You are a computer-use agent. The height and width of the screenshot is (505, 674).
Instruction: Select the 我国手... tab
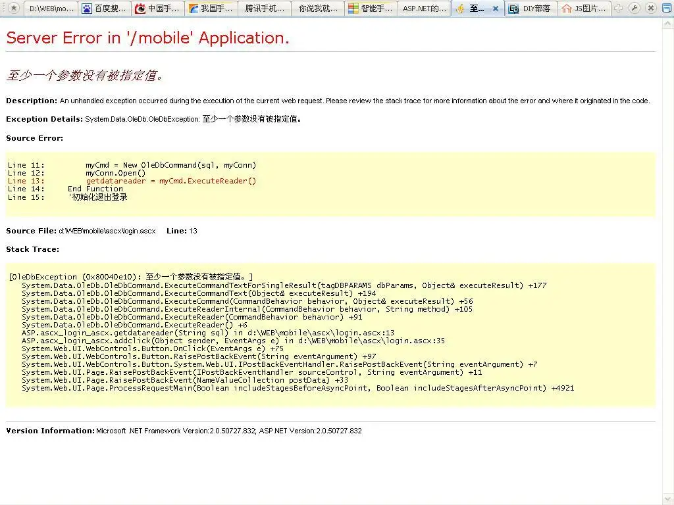click(211, 9)
